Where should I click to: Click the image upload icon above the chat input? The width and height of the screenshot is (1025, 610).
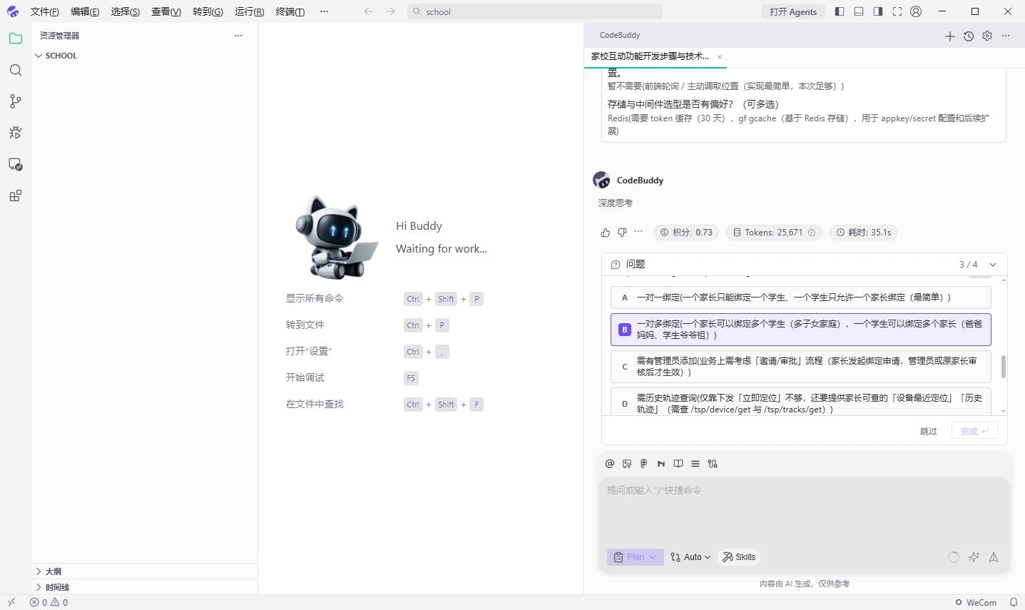pyautogui.click(x=627, y=464)
